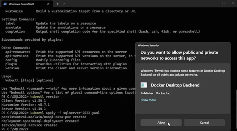Click the 'api-resources' command entry
The height and width of the screenshot is (131, 237).
(x=18, y=52)
